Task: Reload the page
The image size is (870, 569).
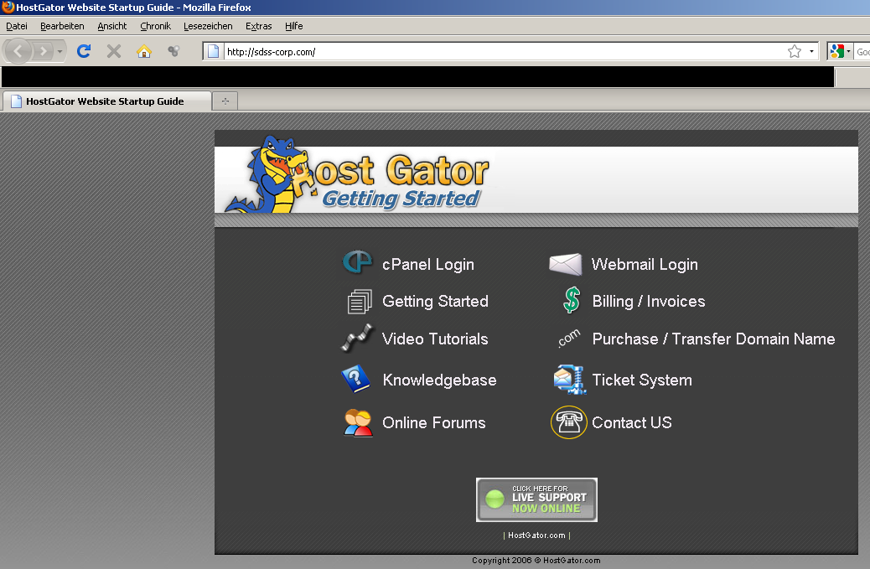Action: coord(83,51)
